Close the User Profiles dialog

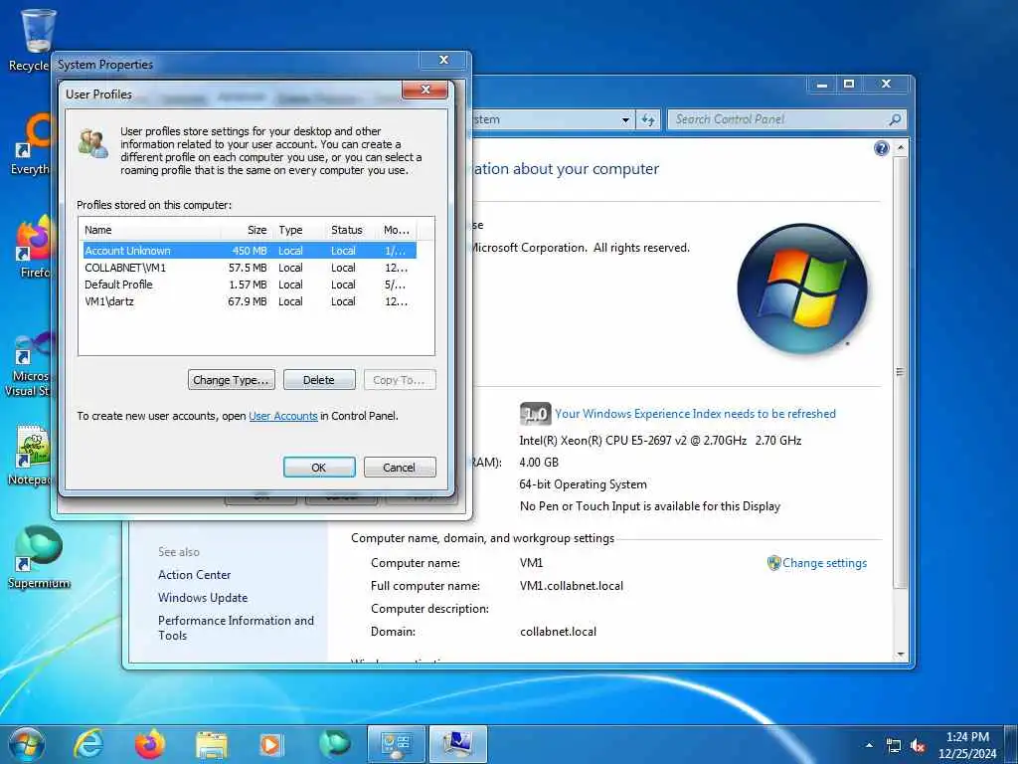click(425, 89)
